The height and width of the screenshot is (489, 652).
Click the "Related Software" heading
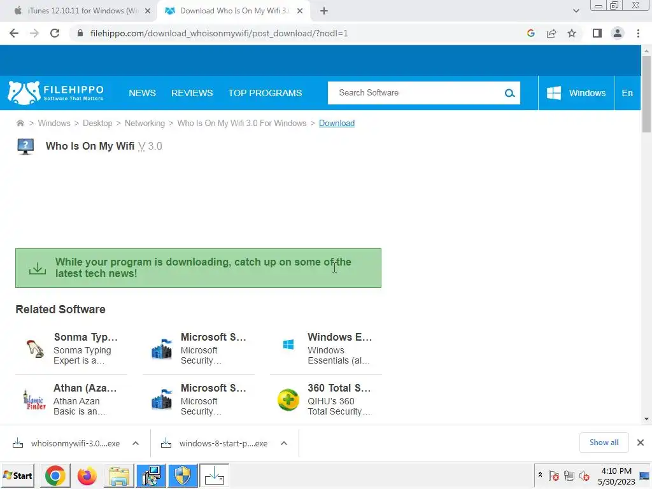coord(60,309)
